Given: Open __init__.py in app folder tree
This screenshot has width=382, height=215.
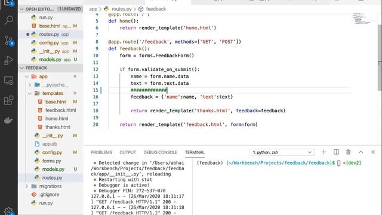Looking at the screenshot, I should [51, 136].
